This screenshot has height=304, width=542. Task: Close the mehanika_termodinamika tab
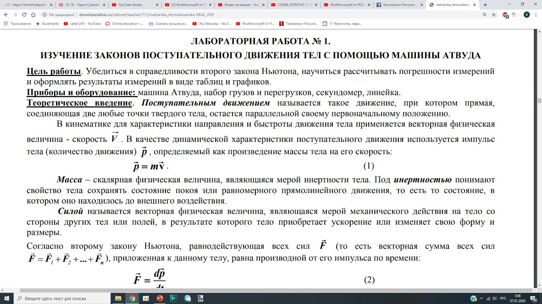tap(474, 5)
